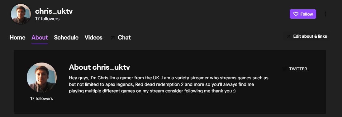Click the About chris_uktv heading
The image size is (342, 117).
(99, 67)
